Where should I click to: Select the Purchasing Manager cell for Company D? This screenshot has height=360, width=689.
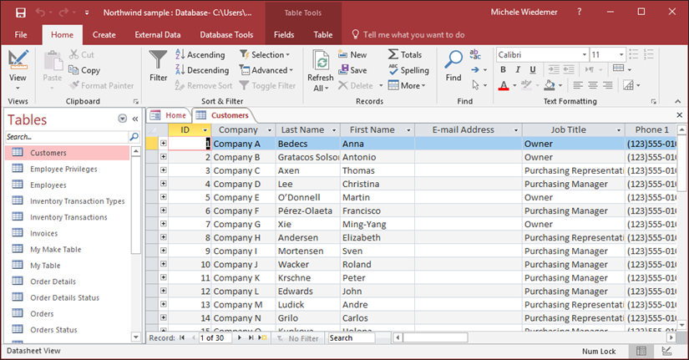[574, 184]
